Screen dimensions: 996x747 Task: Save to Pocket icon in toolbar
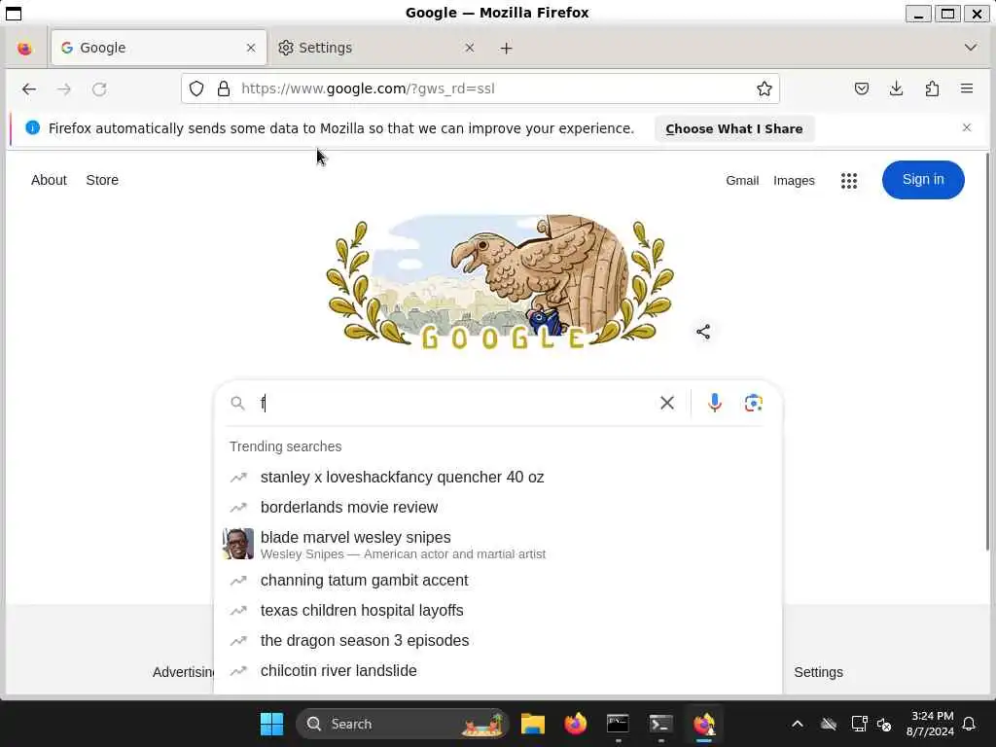[862, 89]
